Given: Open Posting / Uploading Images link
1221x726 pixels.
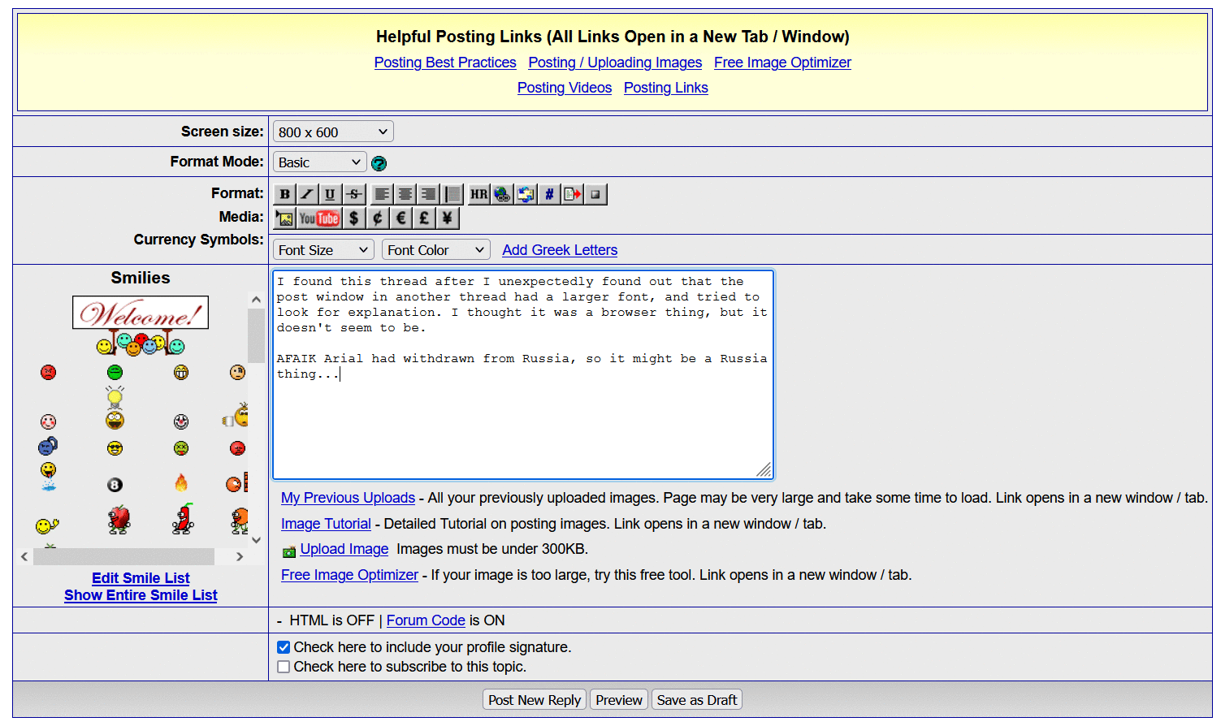Looking at the screenshot, I should pyautogui.click(x=615, y=63).
